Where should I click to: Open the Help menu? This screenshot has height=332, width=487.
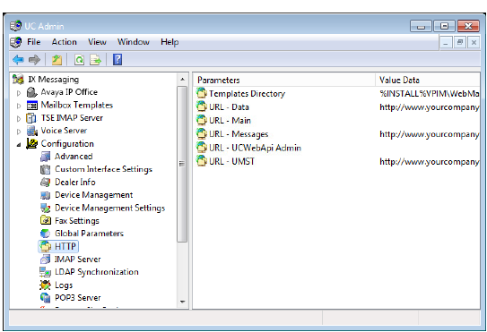point(170,42)
